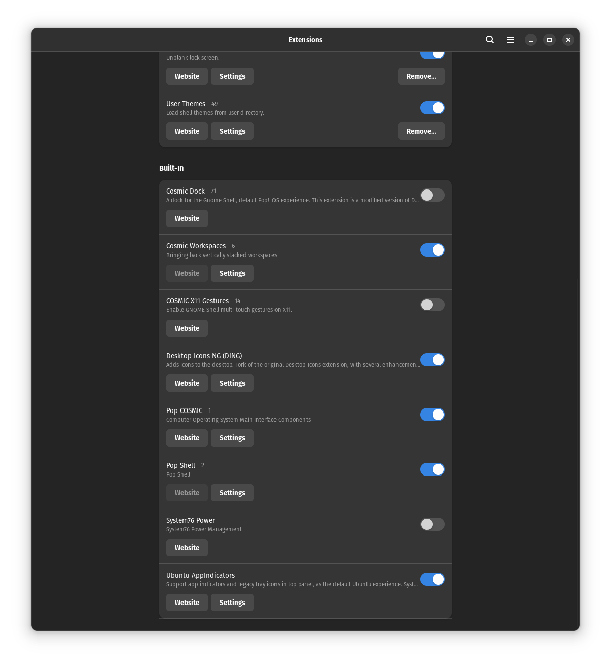Open Pop Shell settings

point(232,493)
